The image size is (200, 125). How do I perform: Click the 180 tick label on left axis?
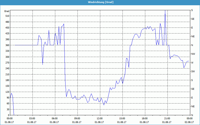pos(7,80)
